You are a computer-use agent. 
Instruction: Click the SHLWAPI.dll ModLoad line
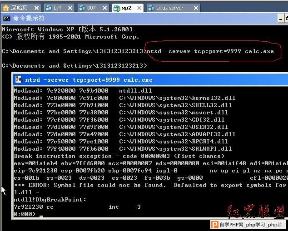(x=123, y=148)
